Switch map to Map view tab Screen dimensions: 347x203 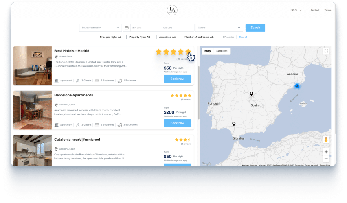tap(207, 51)
